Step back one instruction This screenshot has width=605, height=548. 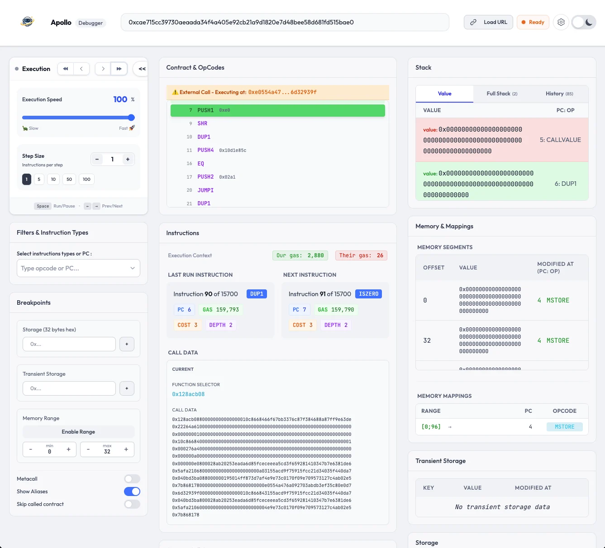click(x=81, y=69)
